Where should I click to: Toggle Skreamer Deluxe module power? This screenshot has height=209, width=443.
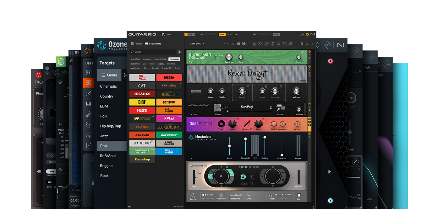point(309,52)
